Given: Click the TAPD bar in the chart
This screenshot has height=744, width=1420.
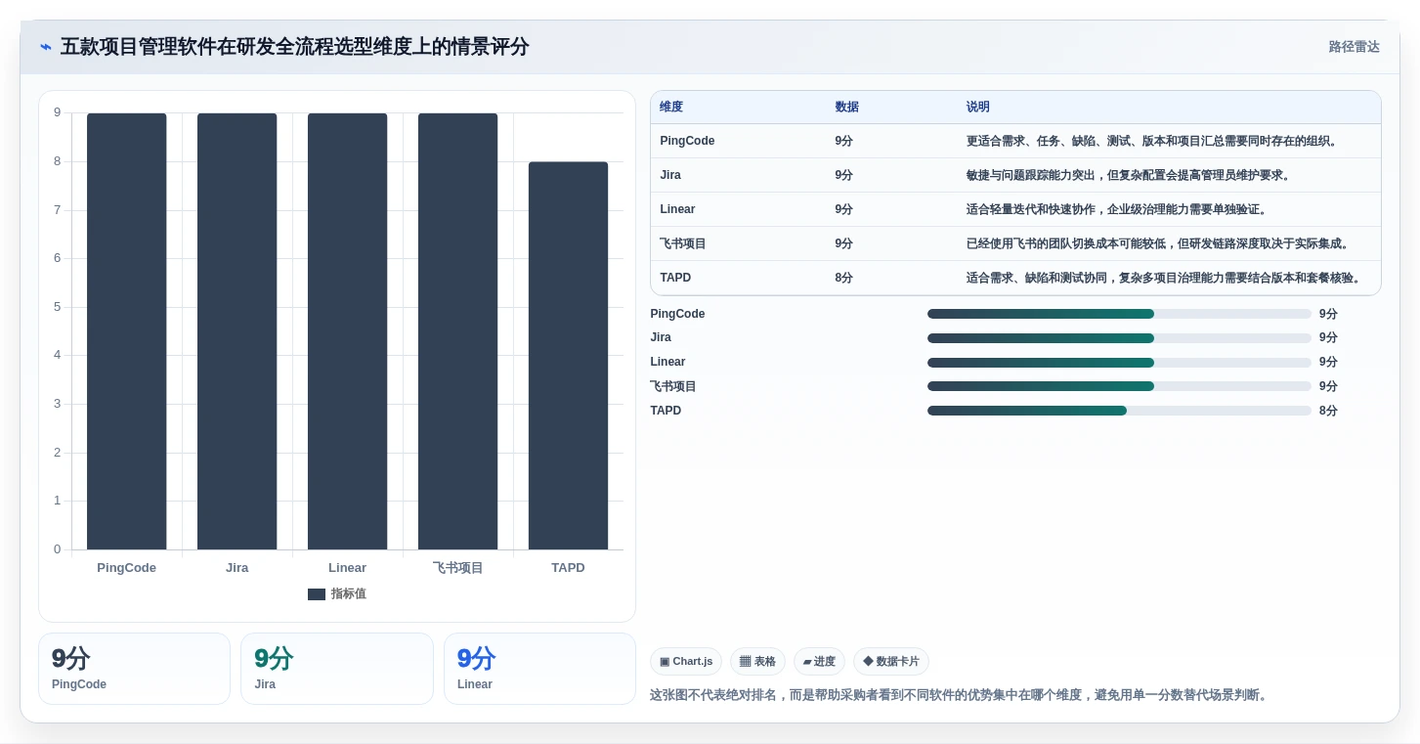Looking at the screenshot, I should (569, 356).
